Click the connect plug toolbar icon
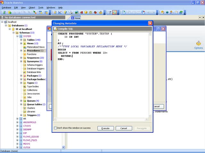Screen dimensions: 205x153 (x=35, y=12)
